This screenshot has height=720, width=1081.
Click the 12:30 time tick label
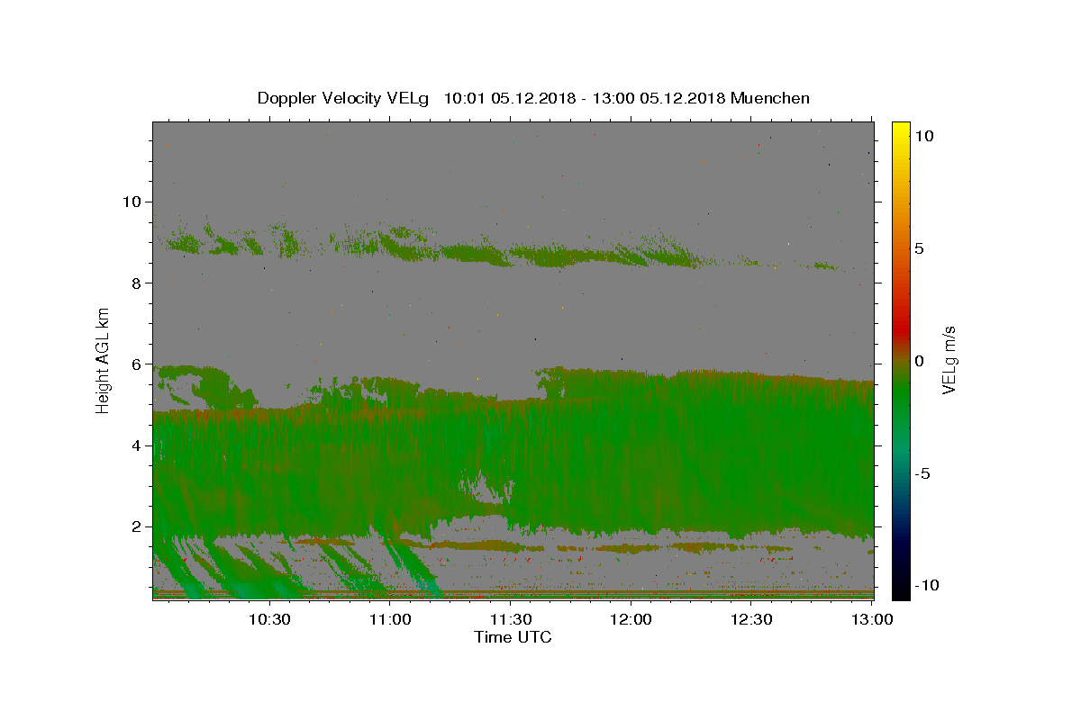(751, 619)
